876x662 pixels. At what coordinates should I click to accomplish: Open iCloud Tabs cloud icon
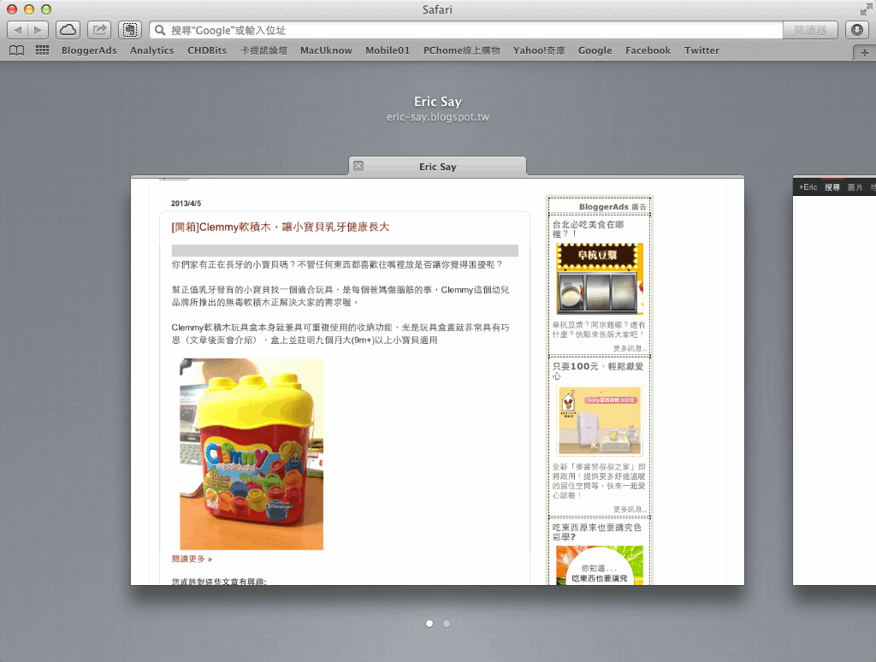coord(68,30)
